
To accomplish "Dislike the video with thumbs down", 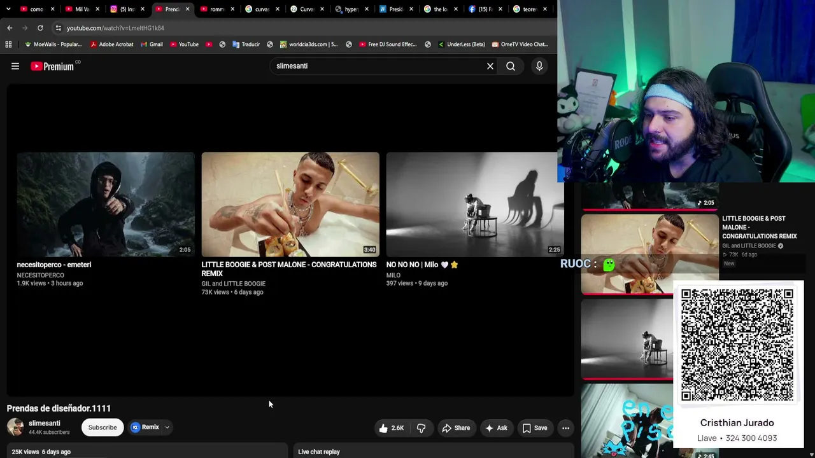I will [x=422, y=428].
